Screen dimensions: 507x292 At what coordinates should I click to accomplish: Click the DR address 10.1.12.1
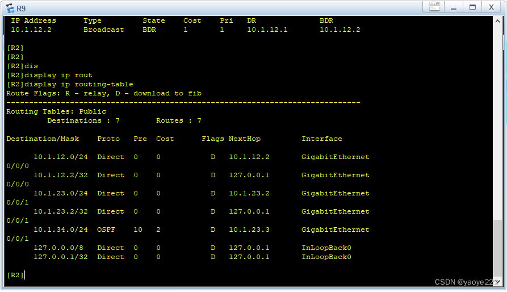point(267,30)
